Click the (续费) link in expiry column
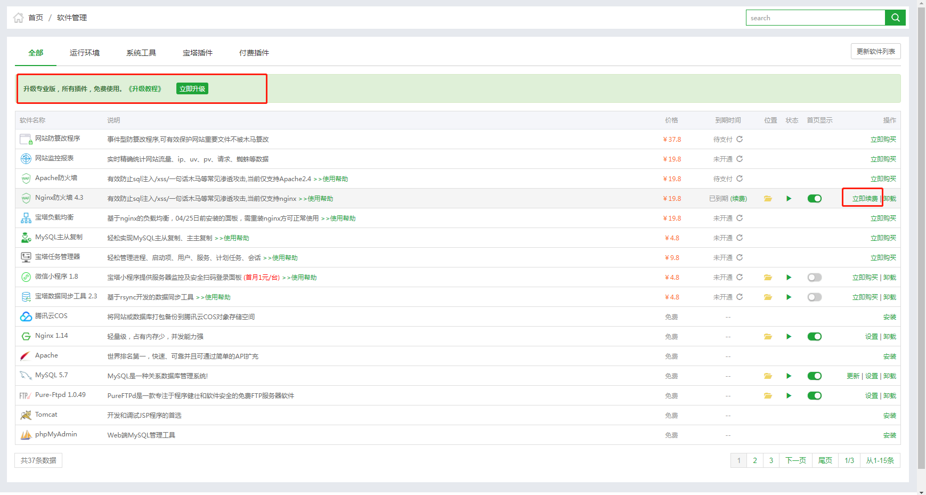Image resolution: width=926 pixels, height=495 pixels. tap(738, 198)
